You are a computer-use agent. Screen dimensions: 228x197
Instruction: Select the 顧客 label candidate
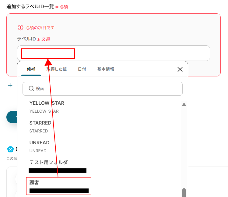coord(59,186)
